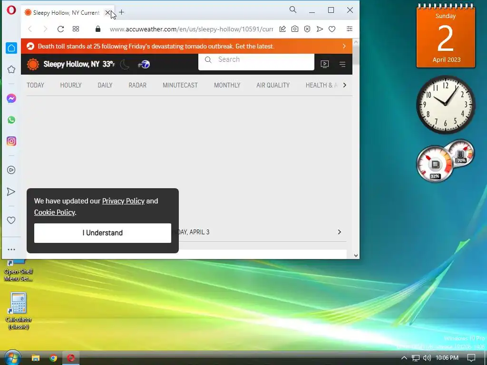Viewport: 487px width, 365px height.
Task: Open File Explorer from taskbar
Action: (x=35, y=358)
